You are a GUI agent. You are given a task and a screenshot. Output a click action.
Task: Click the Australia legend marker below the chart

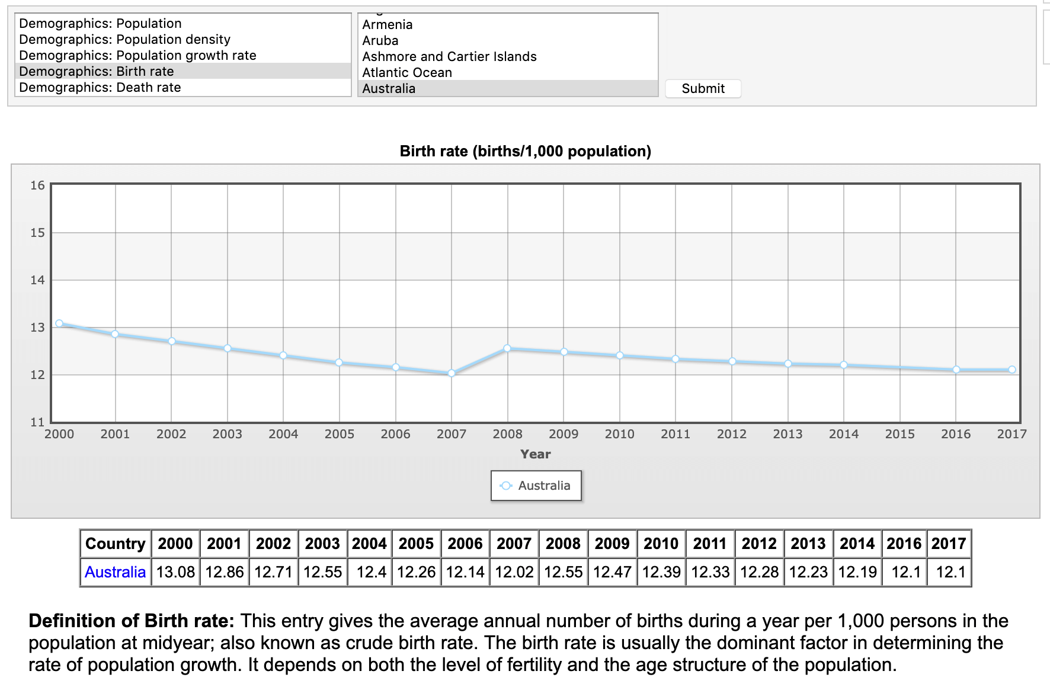point(507,485)
